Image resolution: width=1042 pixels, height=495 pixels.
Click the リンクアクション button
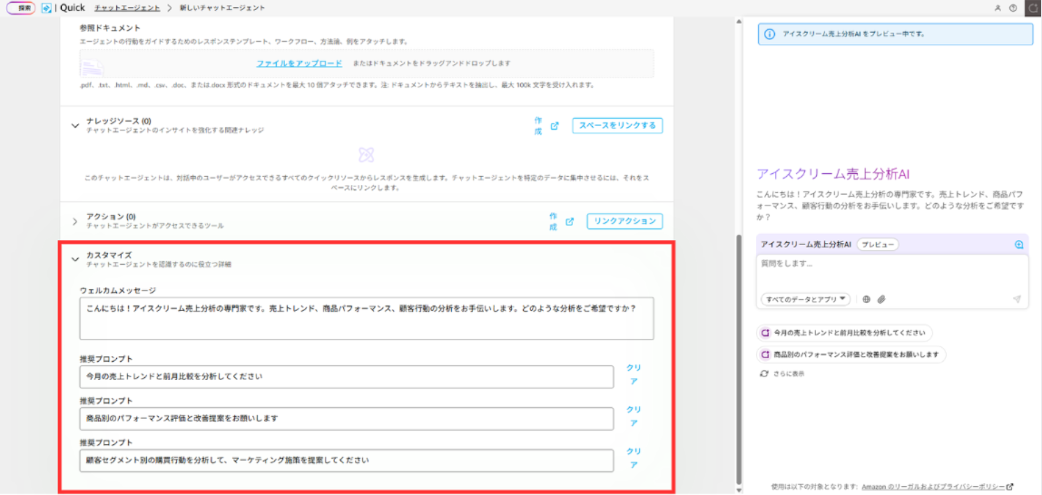click(624, 221)
